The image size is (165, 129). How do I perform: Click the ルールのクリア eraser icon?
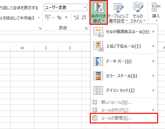tap(95, 110)
